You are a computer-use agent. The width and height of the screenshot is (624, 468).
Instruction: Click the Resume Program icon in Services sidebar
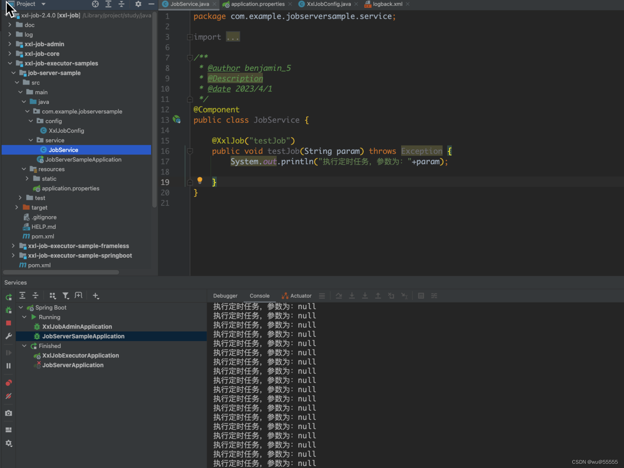(8, 353)
